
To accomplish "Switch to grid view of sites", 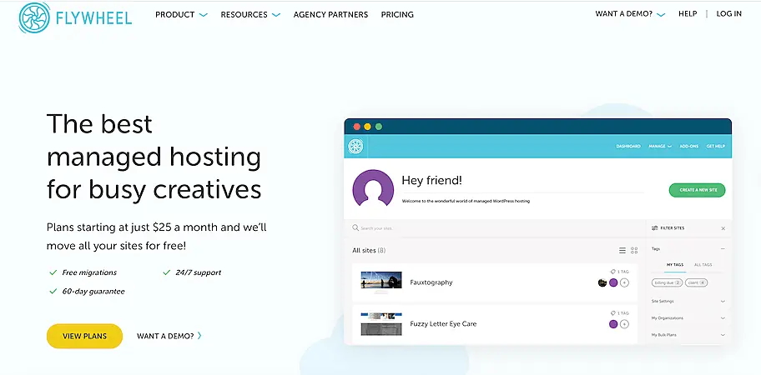I will coord(634,251).
